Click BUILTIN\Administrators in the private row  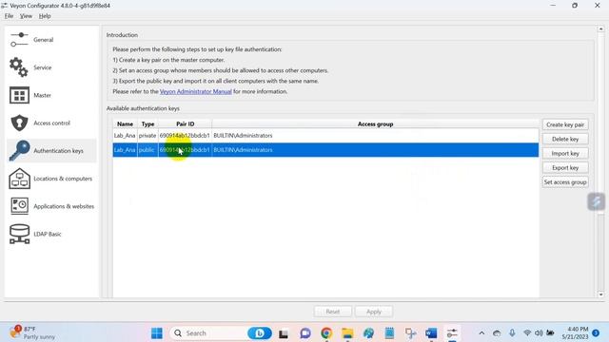(x=243, y=135)
